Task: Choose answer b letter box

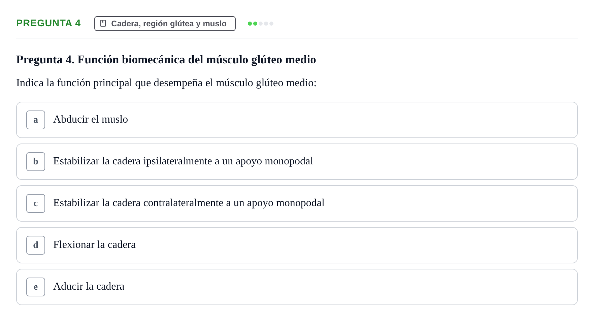Action: click(x=36, y=162)
